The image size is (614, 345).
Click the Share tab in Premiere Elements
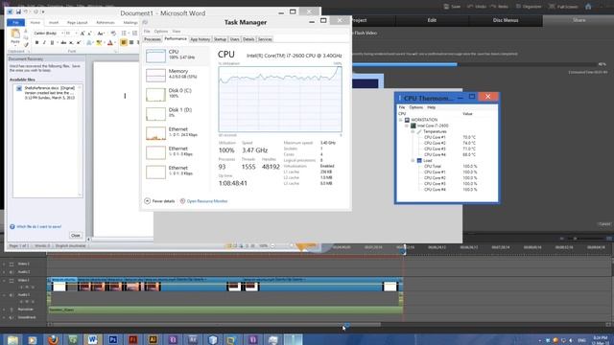pyautogui.click(x=579, y=20)
